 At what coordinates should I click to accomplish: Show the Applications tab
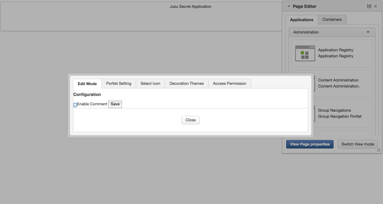coord(301,20)
